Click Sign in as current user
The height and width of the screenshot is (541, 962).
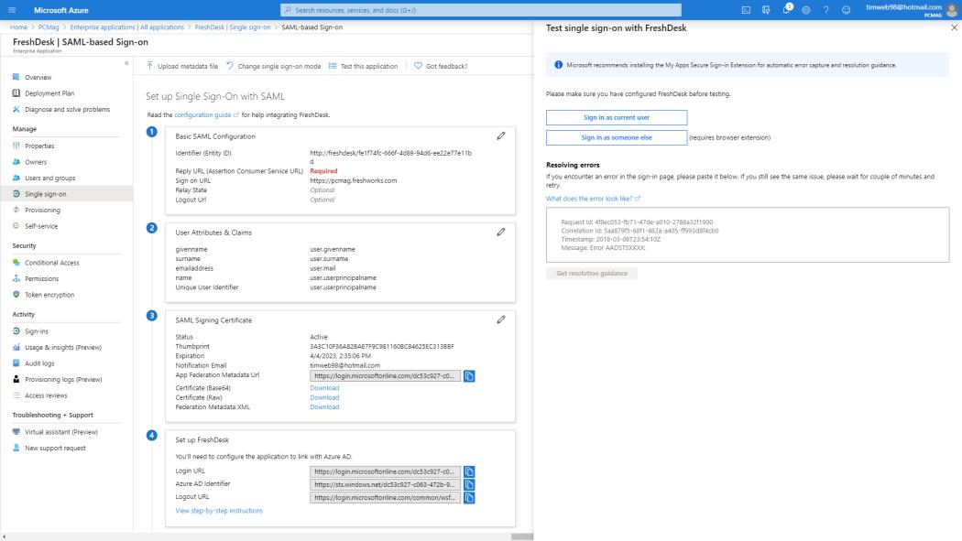click(617, 117)
